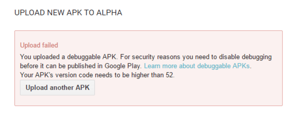Click the version code needs to be higher message
Screen dimensions: 291x115
click(x=97, y=75)
